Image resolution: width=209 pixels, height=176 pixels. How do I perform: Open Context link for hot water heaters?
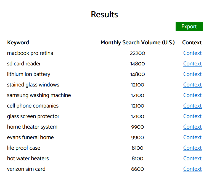click(192, 159)
